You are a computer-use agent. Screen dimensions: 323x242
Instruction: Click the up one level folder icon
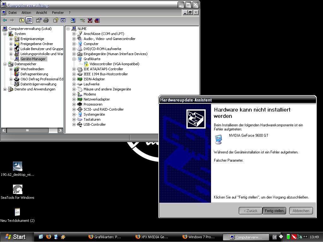tap(22, 20)
